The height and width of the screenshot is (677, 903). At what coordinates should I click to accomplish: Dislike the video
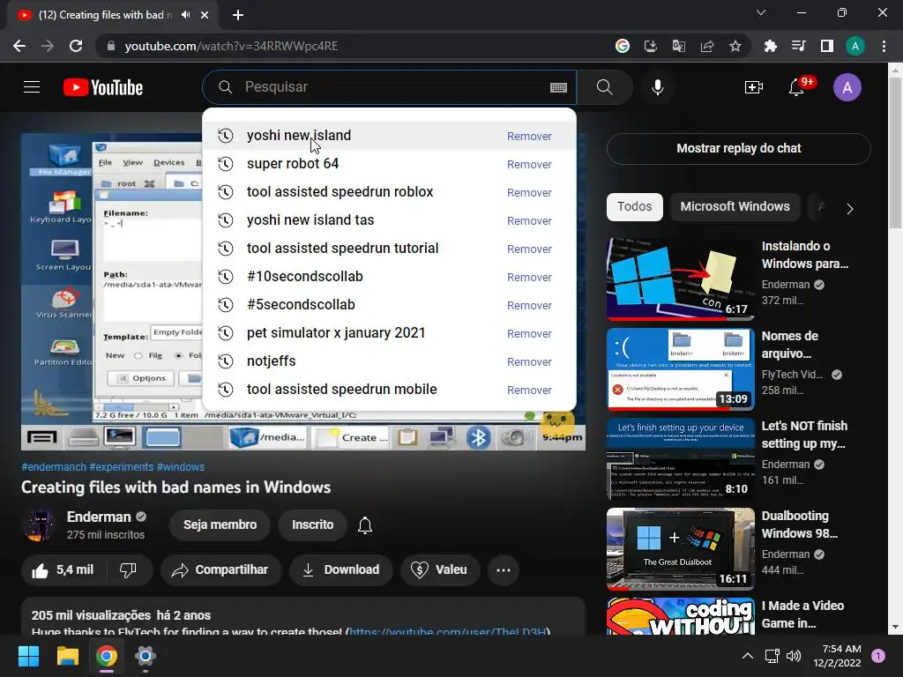129,570
